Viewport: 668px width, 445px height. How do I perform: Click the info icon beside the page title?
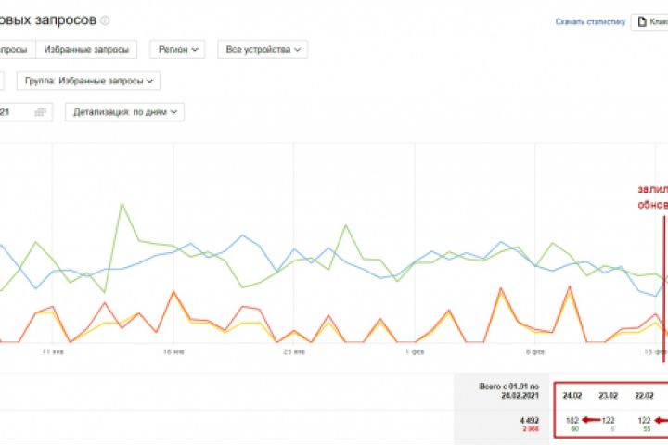[105, 20]
